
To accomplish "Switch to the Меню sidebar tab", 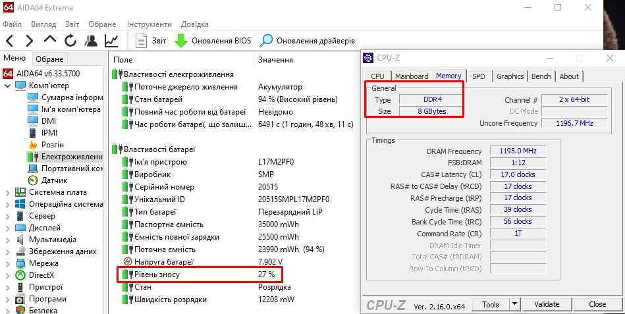I will (14, 58).
